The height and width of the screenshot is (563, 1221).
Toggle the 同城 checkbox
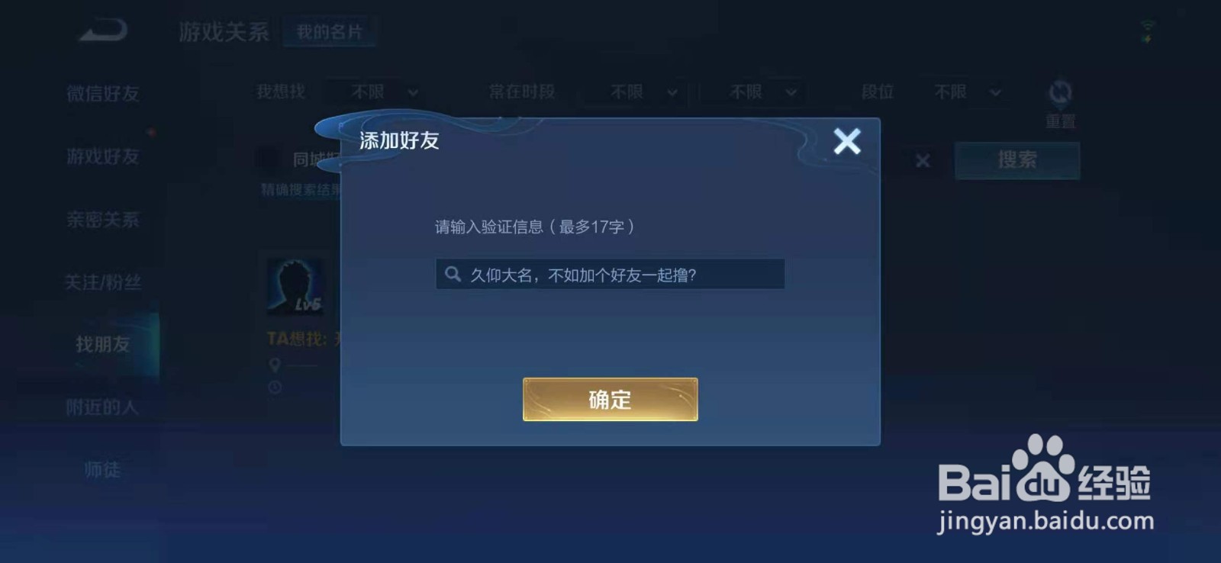tap(267, 159)
